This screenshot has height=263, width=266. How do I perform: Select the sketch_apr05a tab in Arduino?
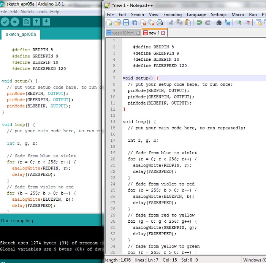[x=21, y=35]
